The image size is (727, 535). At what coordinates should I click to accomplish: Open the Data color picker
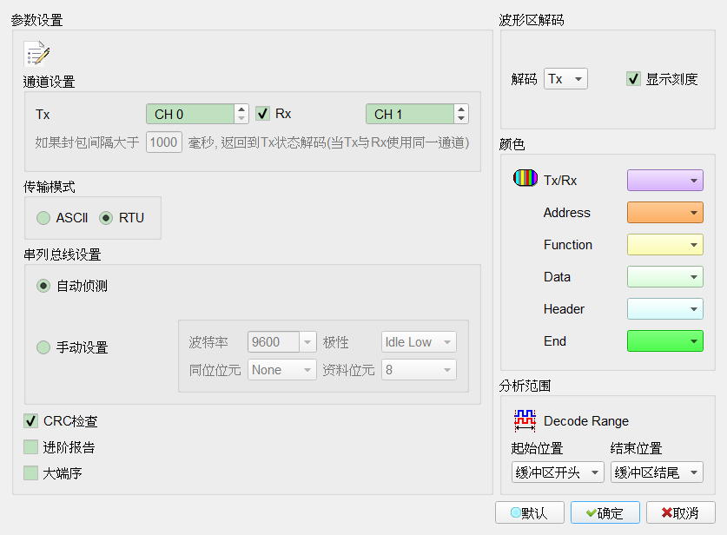tap(664, 277)
